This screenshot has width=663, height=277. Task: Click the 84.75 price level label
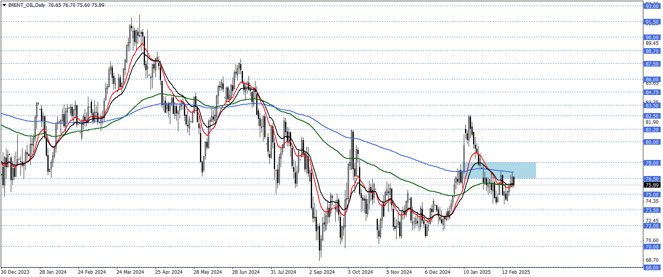[x=652, y=92]
